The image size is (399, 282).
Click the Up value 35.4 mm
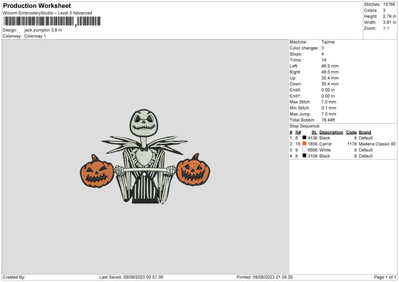click(x=330, y=78)
